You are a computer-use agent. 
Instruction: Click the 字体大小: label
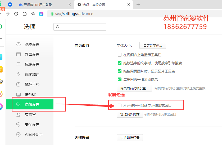pos(125,45)
